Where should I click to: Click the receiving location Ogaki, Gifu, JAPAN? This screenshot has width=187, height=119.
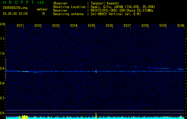107,7
